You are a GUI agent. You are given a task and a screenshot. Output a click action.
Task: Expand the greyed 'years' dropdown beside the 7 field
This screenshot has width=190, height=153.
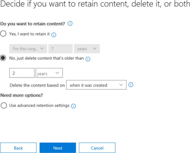(87, 49)
